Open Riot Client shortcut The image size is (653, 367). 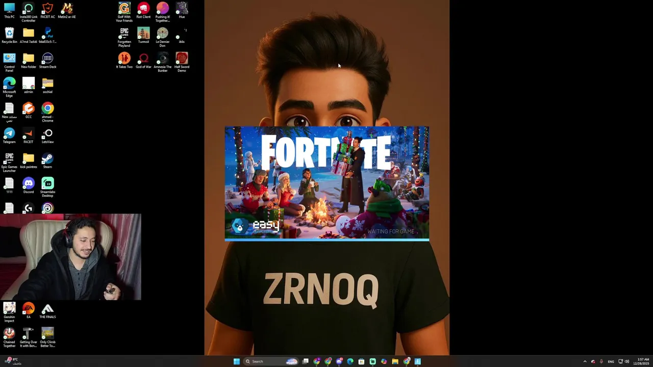143,11
